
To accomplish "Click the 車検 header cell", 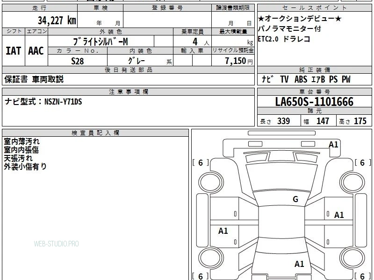I will [x=101, y=7].
